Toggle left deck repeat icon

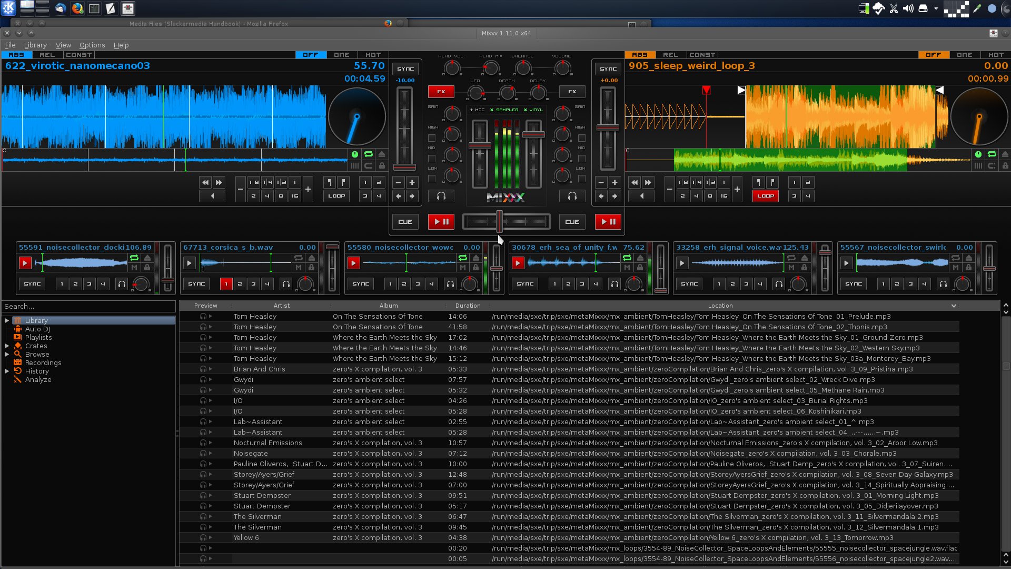click(369, 154)
